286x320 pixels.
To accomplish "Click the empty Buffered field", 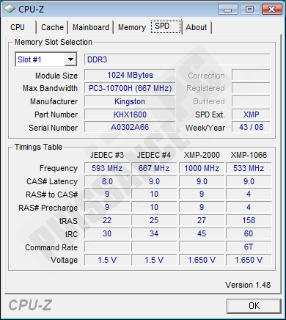I will tap(251, 101).
